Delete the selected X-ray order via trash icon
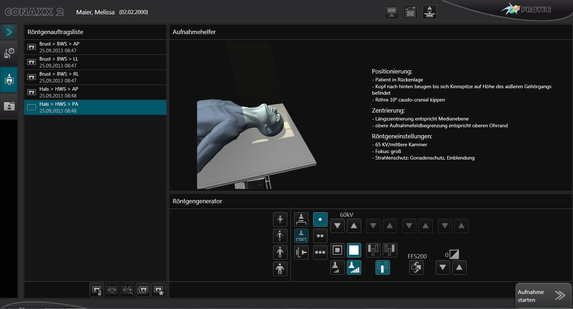 pos(97,290)
